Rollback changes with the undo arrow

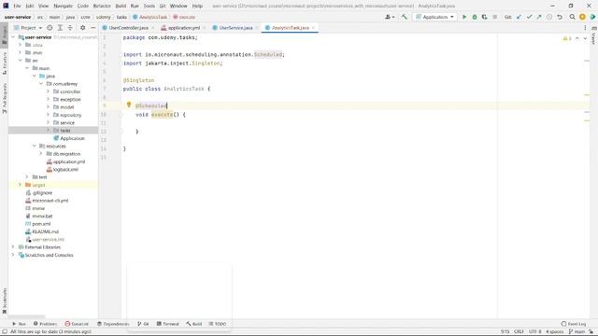[x=560, y=17]
